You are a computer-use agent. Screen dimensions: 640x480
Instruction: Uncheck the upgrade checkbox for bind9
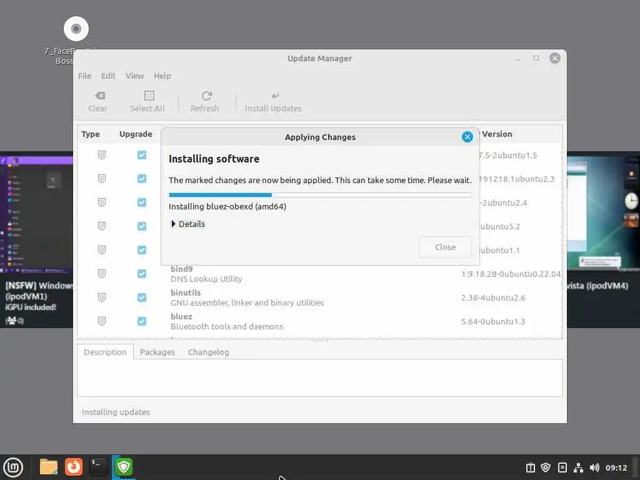142,274
